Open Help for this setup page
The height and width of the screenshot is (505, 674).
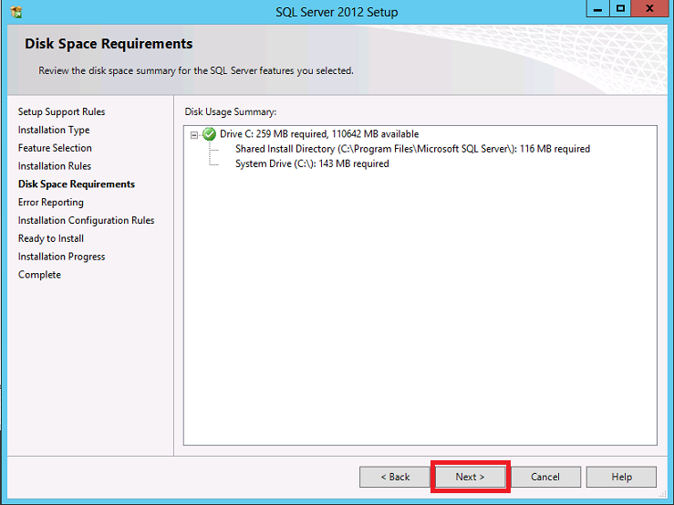point(621,477)
